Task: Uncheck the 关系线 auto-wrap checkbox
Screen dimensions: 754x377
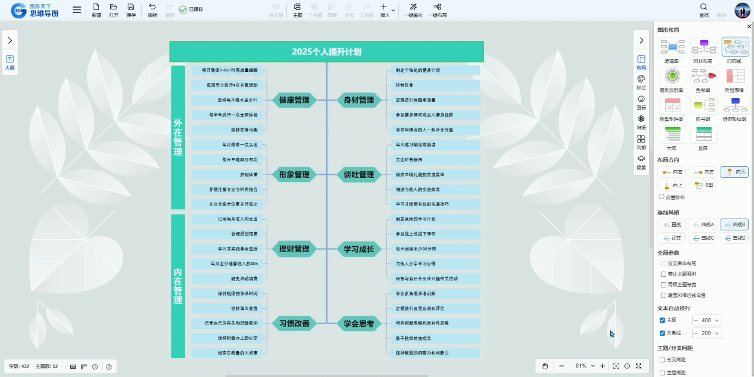Action: tap(662, 333)
